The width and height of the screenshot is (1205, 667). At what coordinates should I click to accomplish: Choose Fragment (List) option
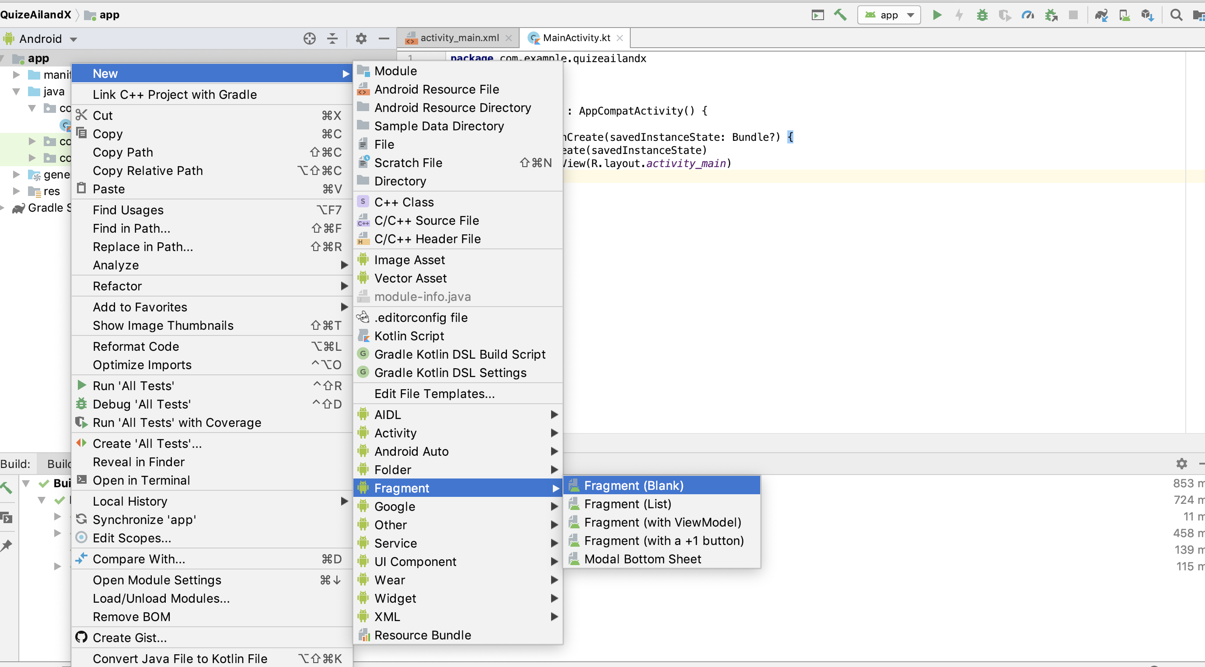(662, 504)
